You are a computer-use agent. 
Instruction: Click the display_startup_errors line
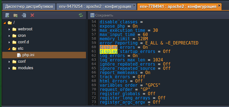click(135, 52)
